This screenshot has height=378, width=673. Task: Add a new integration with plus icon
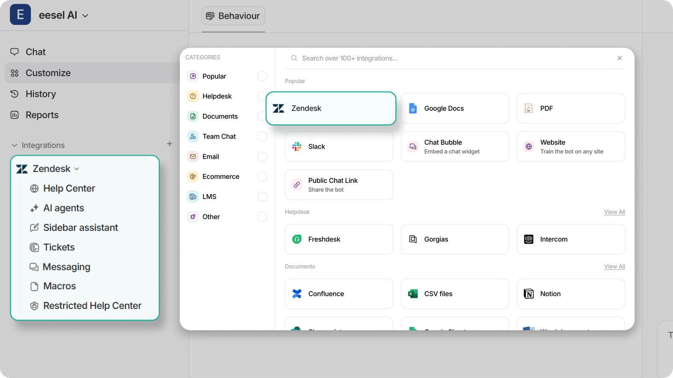click(169, 144)
